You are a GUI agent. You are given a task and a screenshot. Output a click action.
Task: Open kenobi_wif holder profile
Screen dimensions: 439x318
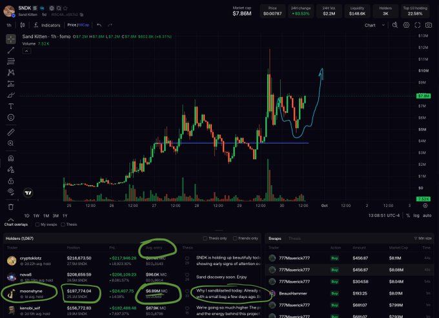coord(30,308)
